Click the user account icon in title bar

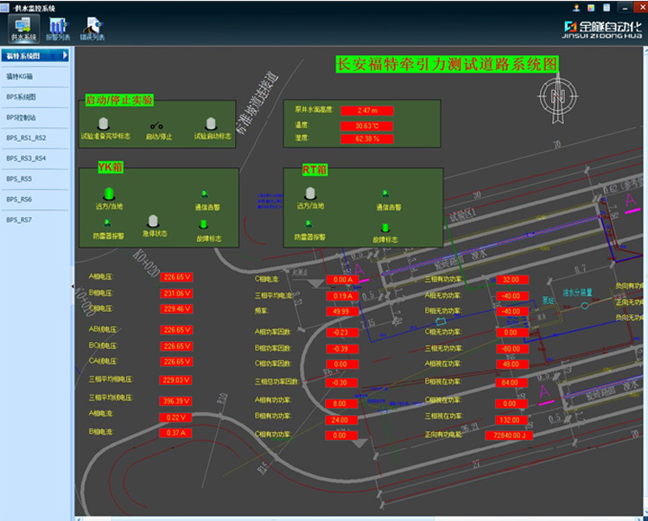tap(576, 8)
